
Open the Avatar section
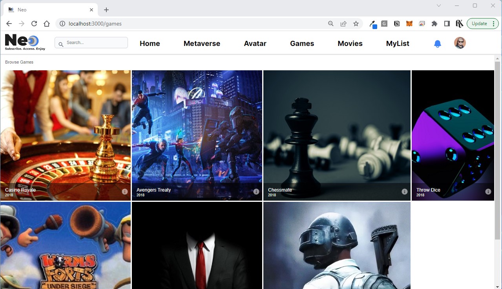(255, 44)
